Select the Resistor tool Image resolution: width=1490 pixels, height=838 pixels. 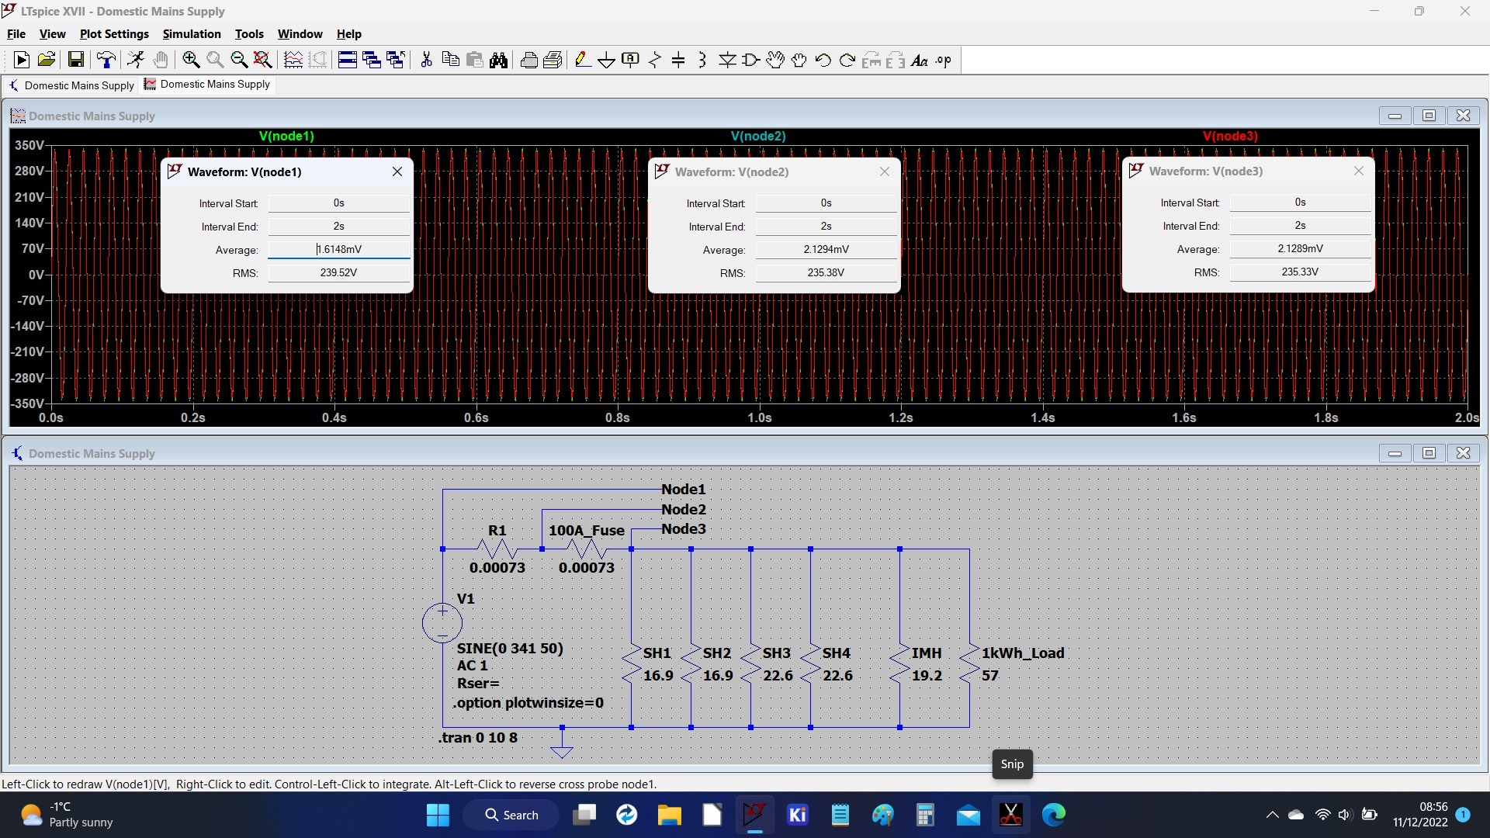pyautogui.click(x=655, y=60)
